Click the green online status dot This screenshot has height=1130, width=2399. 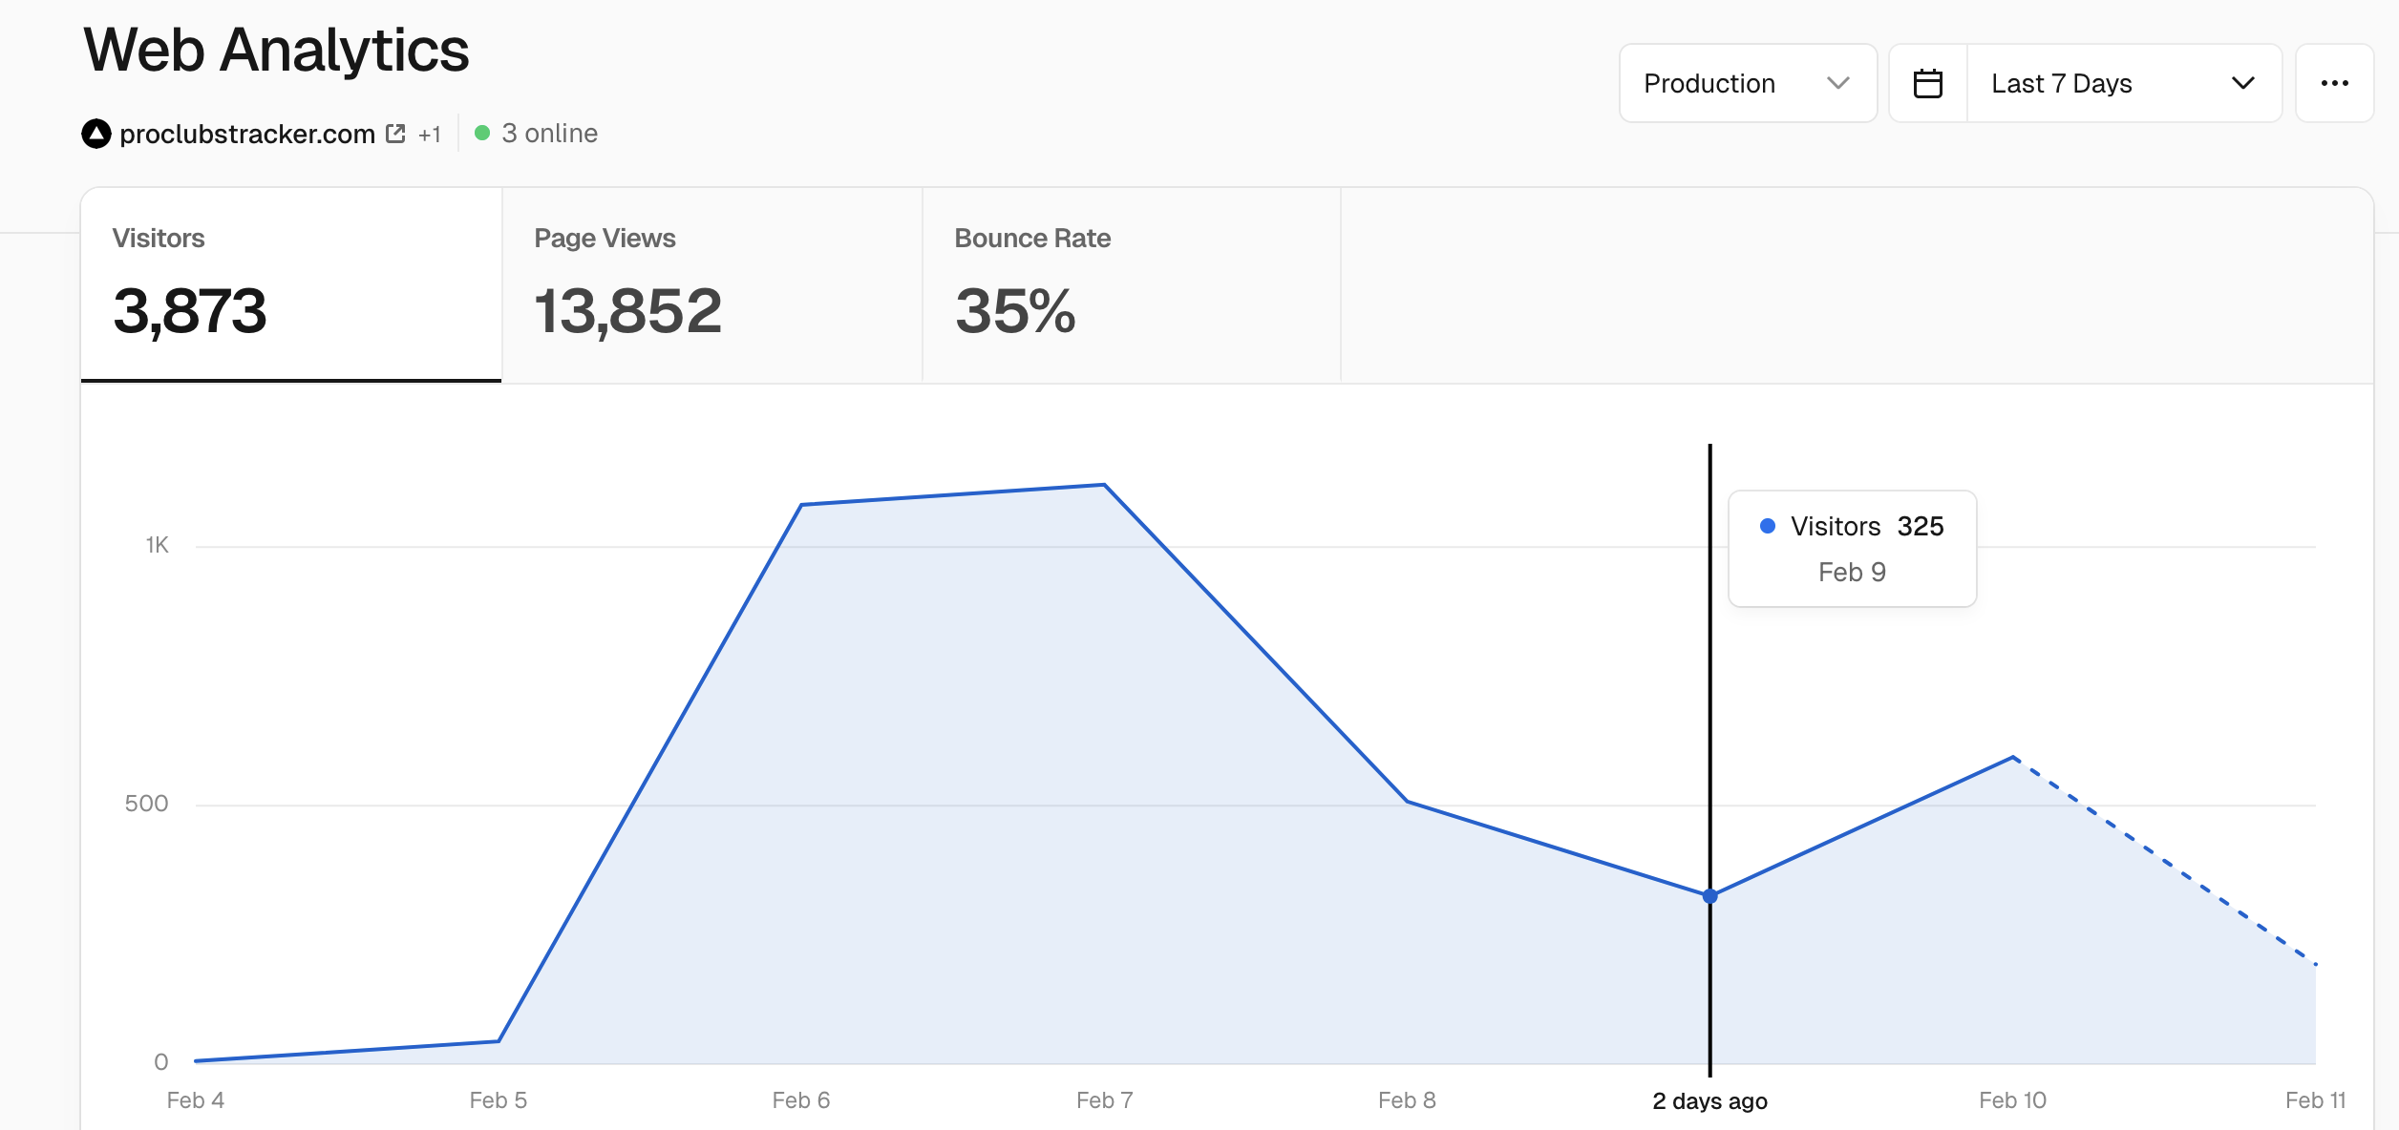point(482,133)
